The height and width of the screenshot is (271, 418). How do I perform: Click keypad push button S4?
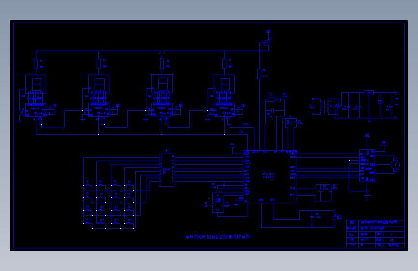click(129, 184)
